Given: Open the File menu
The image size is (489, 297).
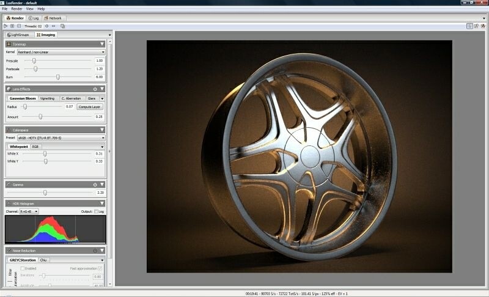Looking at the screenshot, I should click(x=5, y=9).
